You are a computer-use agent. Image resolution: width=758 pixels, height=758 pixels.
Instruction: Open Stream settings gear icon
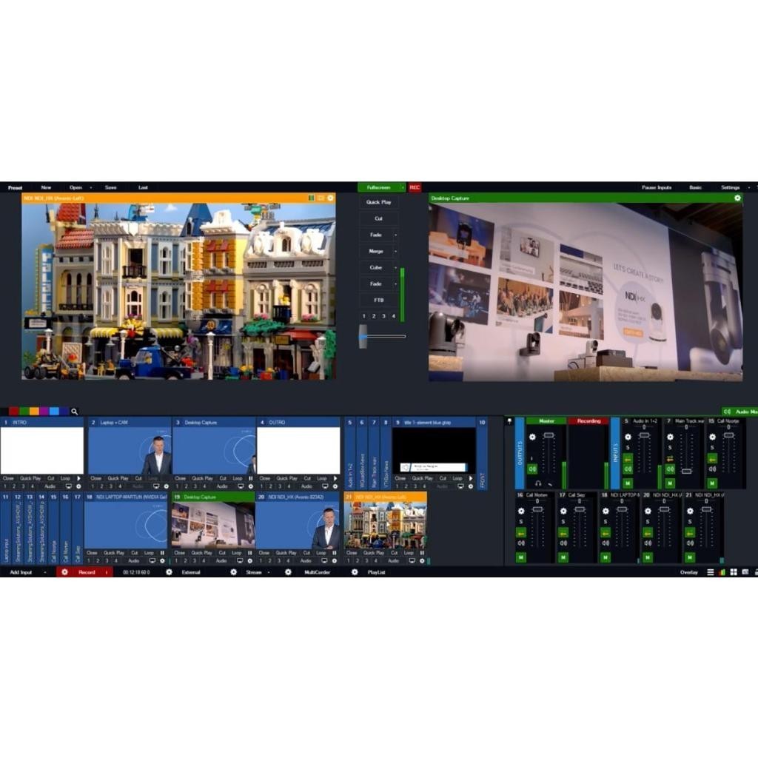coord(233,572)
